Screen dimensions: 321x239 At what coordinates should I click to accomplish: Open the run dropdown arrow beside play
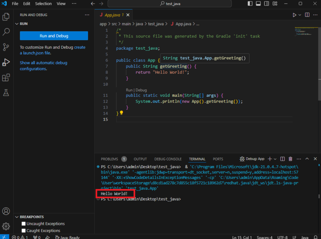click(x=300, y=15)
